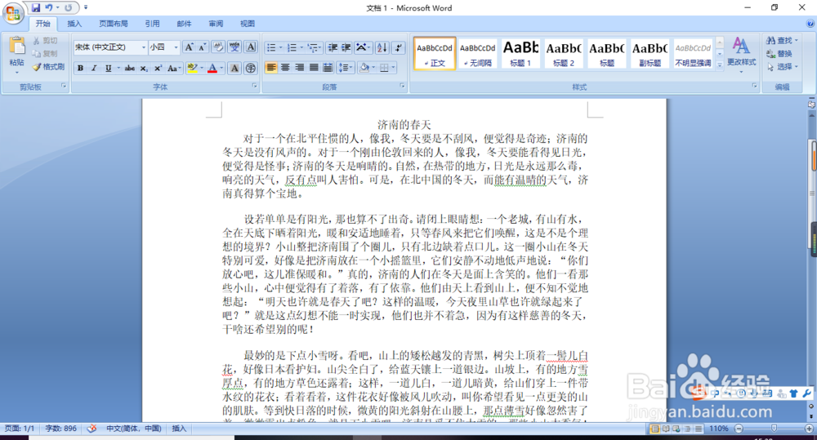The image size is (817, 440).
Task: Sort text with the A-Z icon
Action: [382, 47]
